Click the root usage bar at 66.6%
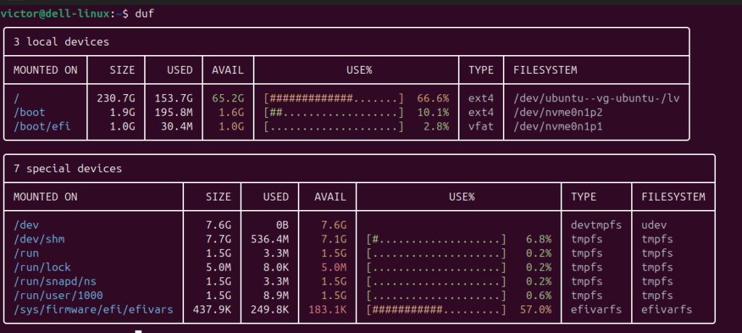Screen dimensions: 742x333 (x=334, y=98)
